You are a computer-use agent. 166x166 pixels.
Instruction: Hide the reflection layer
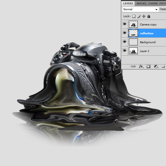[124, 33]
